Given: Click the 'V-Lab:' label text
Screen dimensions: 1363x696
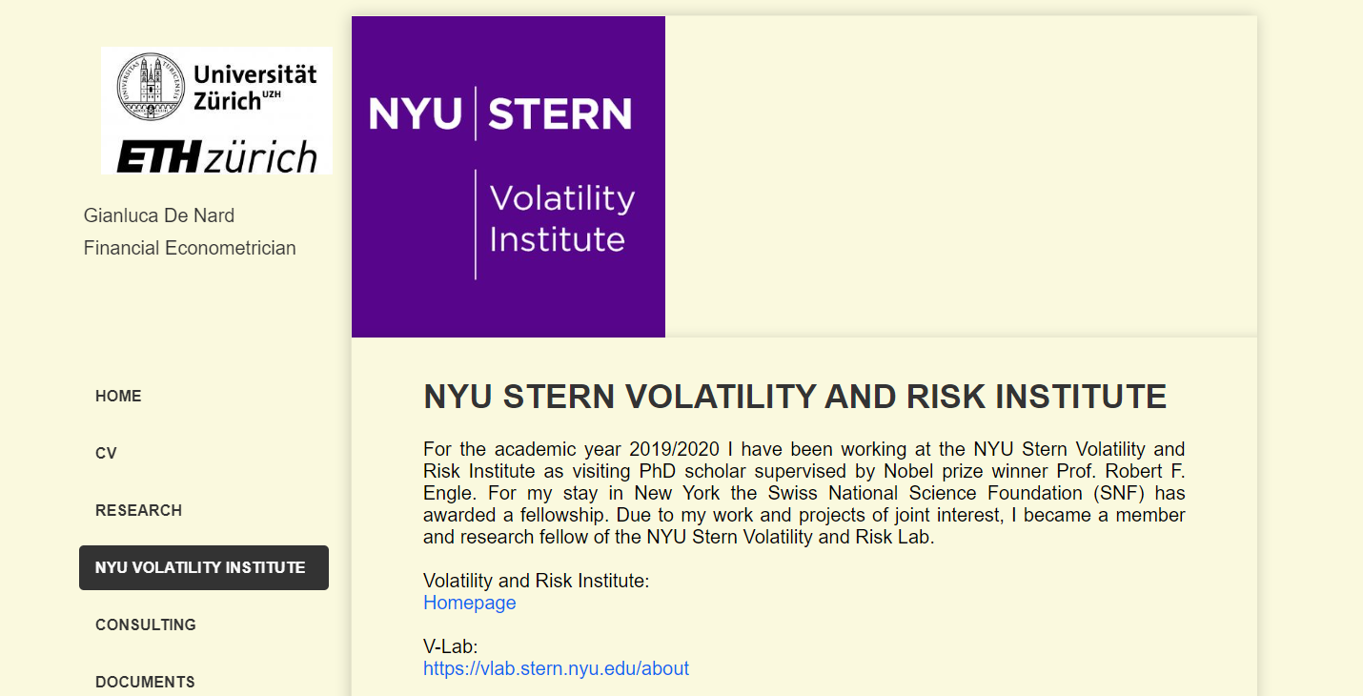Looking at the screenshot, I should (x=450, y=647).
